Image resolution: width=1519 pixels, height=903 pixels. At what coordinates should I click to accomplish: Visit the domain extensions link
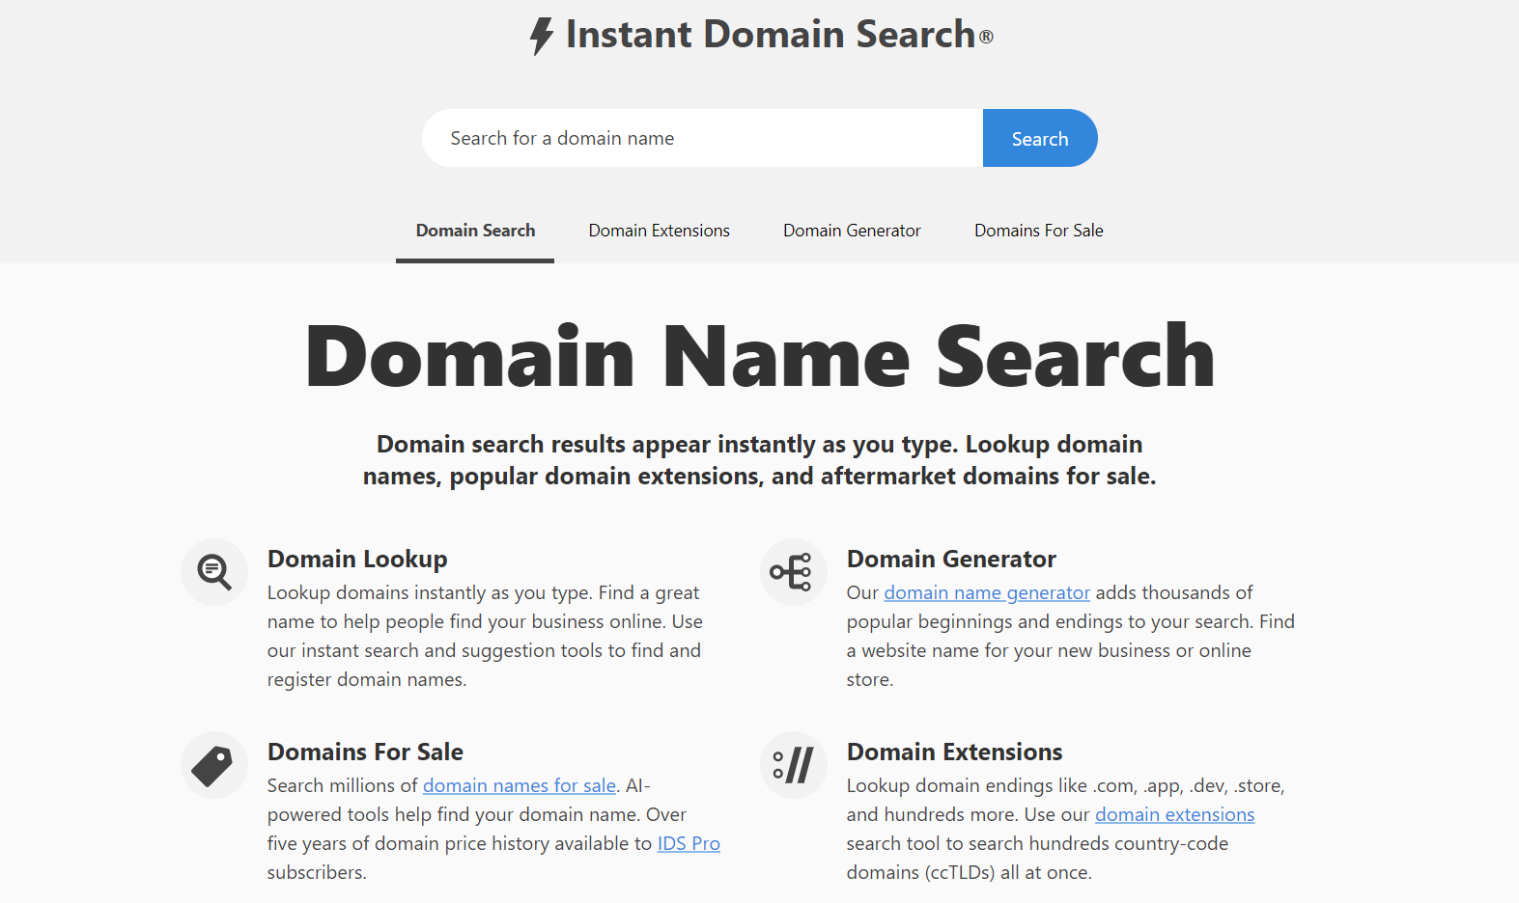click(x=1175, y=814)
